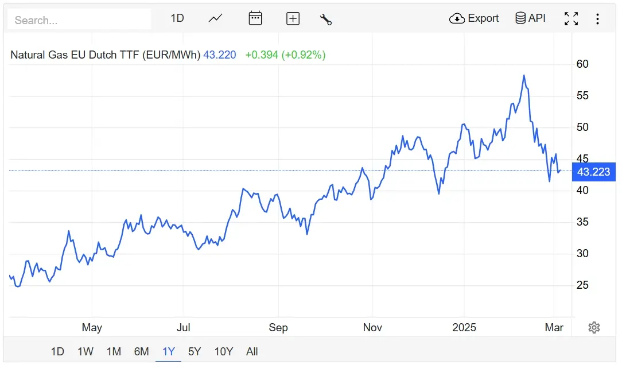Open the wrench chart tools icon
Screen dimensions: 622x372
tap(326, 19)
